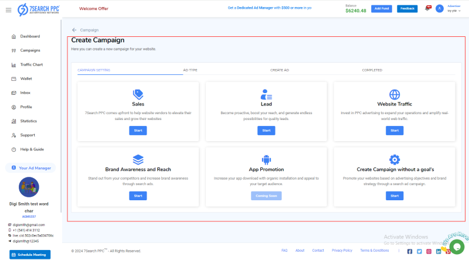Image resolution: width=469 pixels, height=260 pixels.
Task: Open Traffic Chart in the sidebar
Action: pos(32,64)
